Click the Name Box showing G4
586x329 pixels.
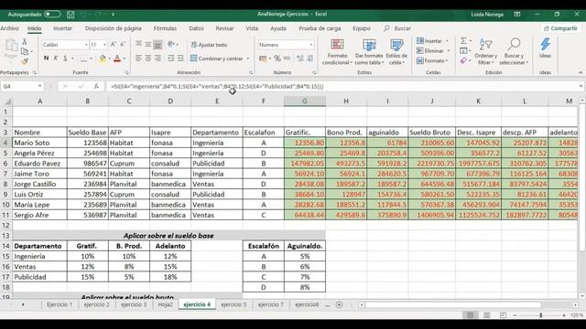coord(22,86)
